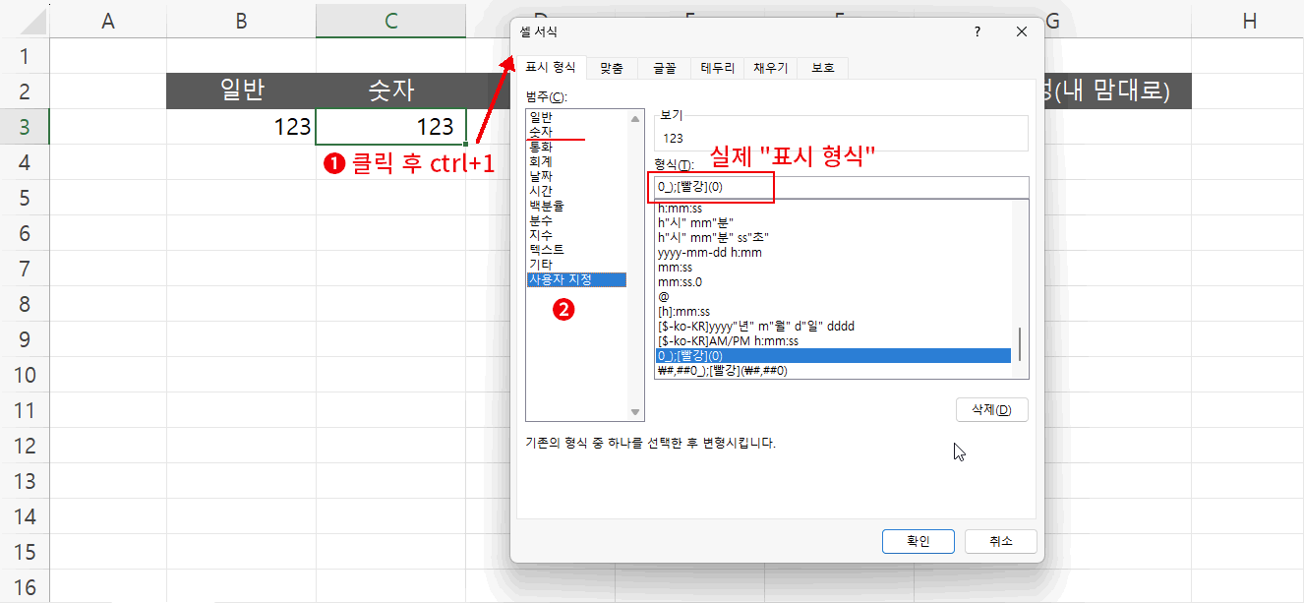Select column C header
Viewport: 1304px width, 603px height.
pos(390,22)
